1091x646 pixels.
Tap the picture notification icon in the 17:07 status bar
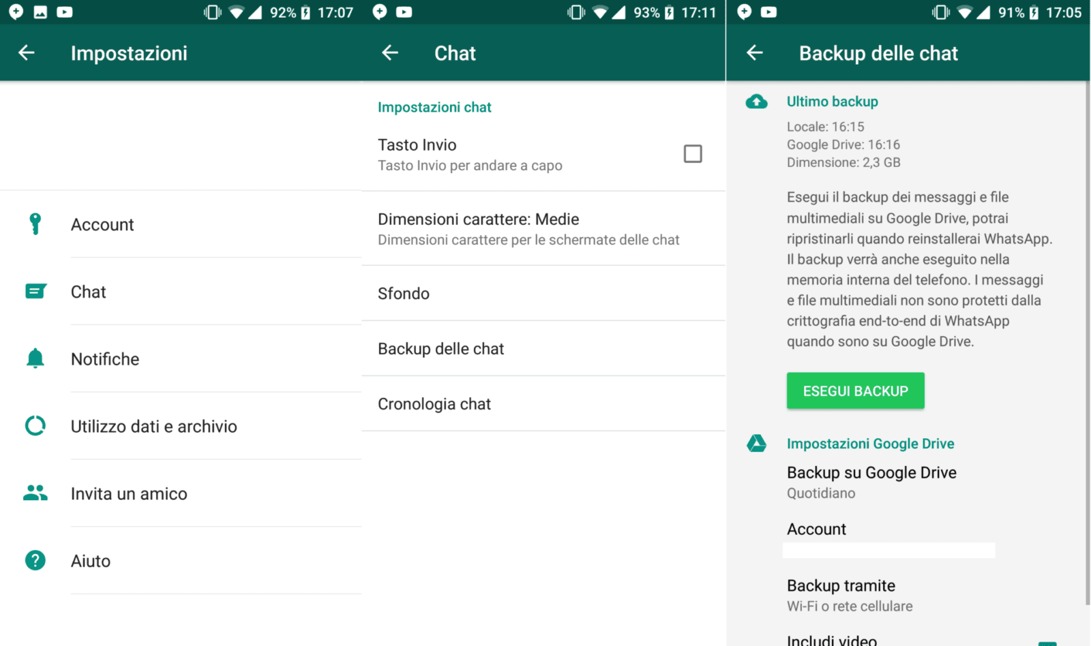(x=40, y=12)
